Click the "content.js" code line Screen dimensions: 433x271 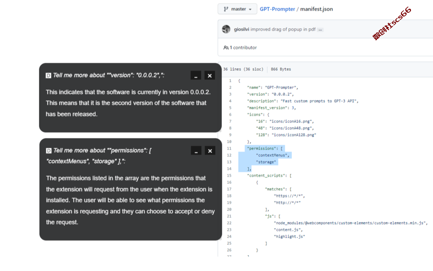289,230
